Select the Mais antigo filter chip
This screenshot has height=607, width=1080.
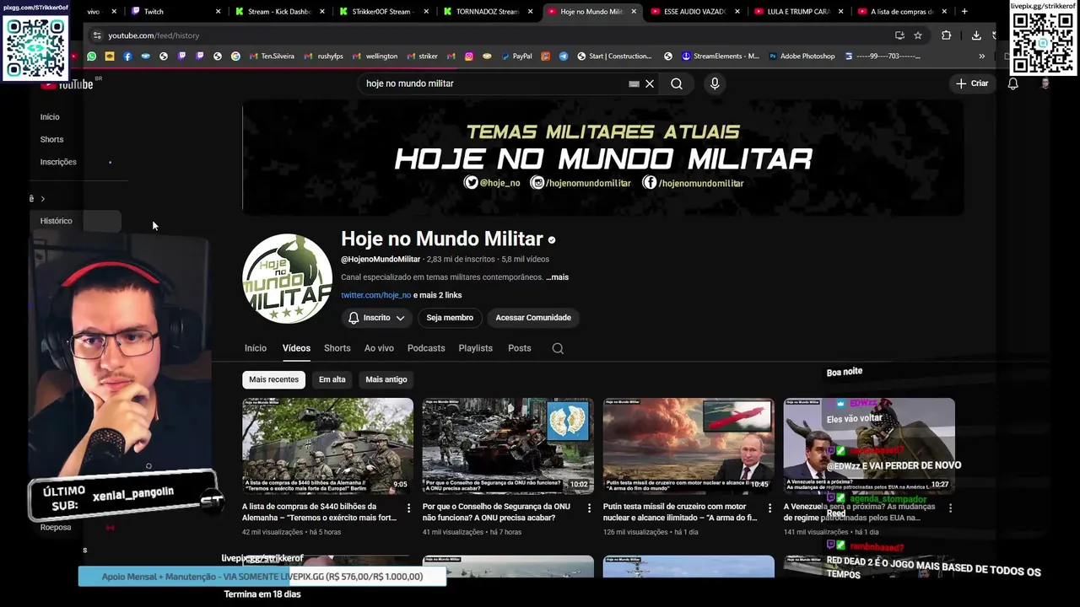(x=386, y=379)
